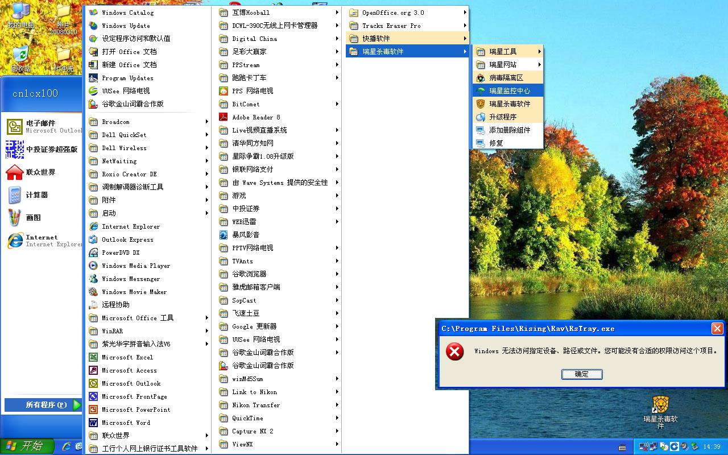Click the 所有程序 button
This screenshot has width=728, height=455.
(x=43, y=405)
